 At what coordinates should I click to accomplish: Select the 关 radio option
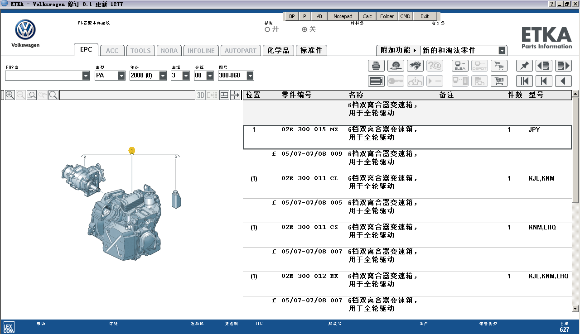click(304, 29)
